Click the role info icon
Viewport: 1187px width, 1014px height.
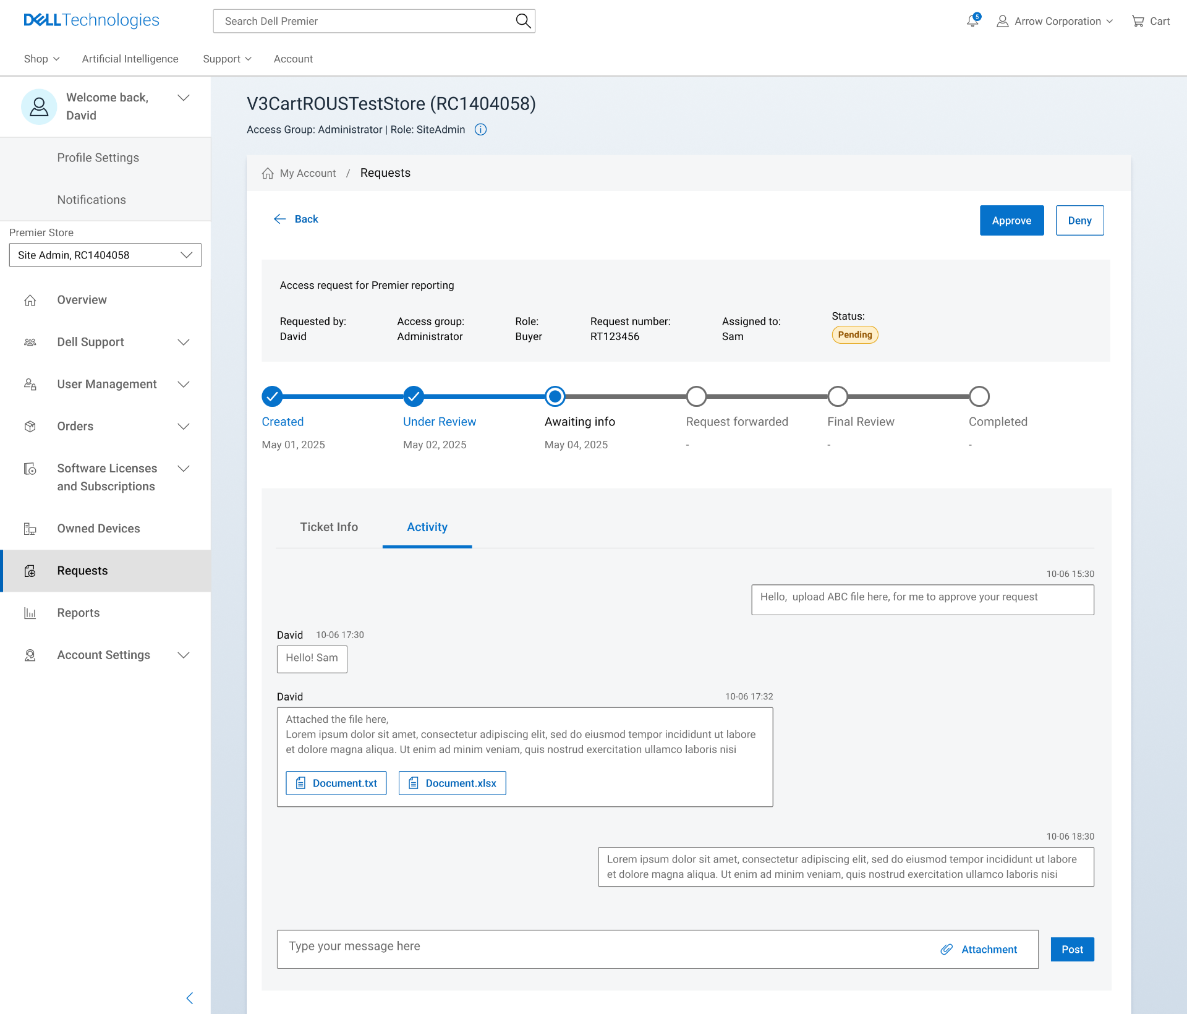[x=480, y=130]
